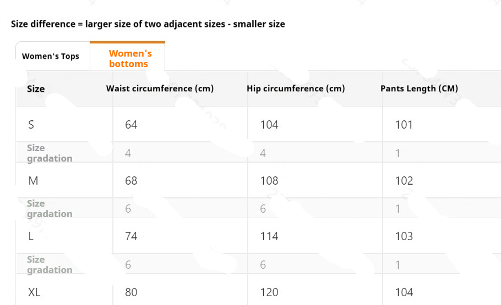The width and height of the screenshot is (501, 305).
Task: Click the Size column header
Action: pyautogui.click(x=36, y=88)
